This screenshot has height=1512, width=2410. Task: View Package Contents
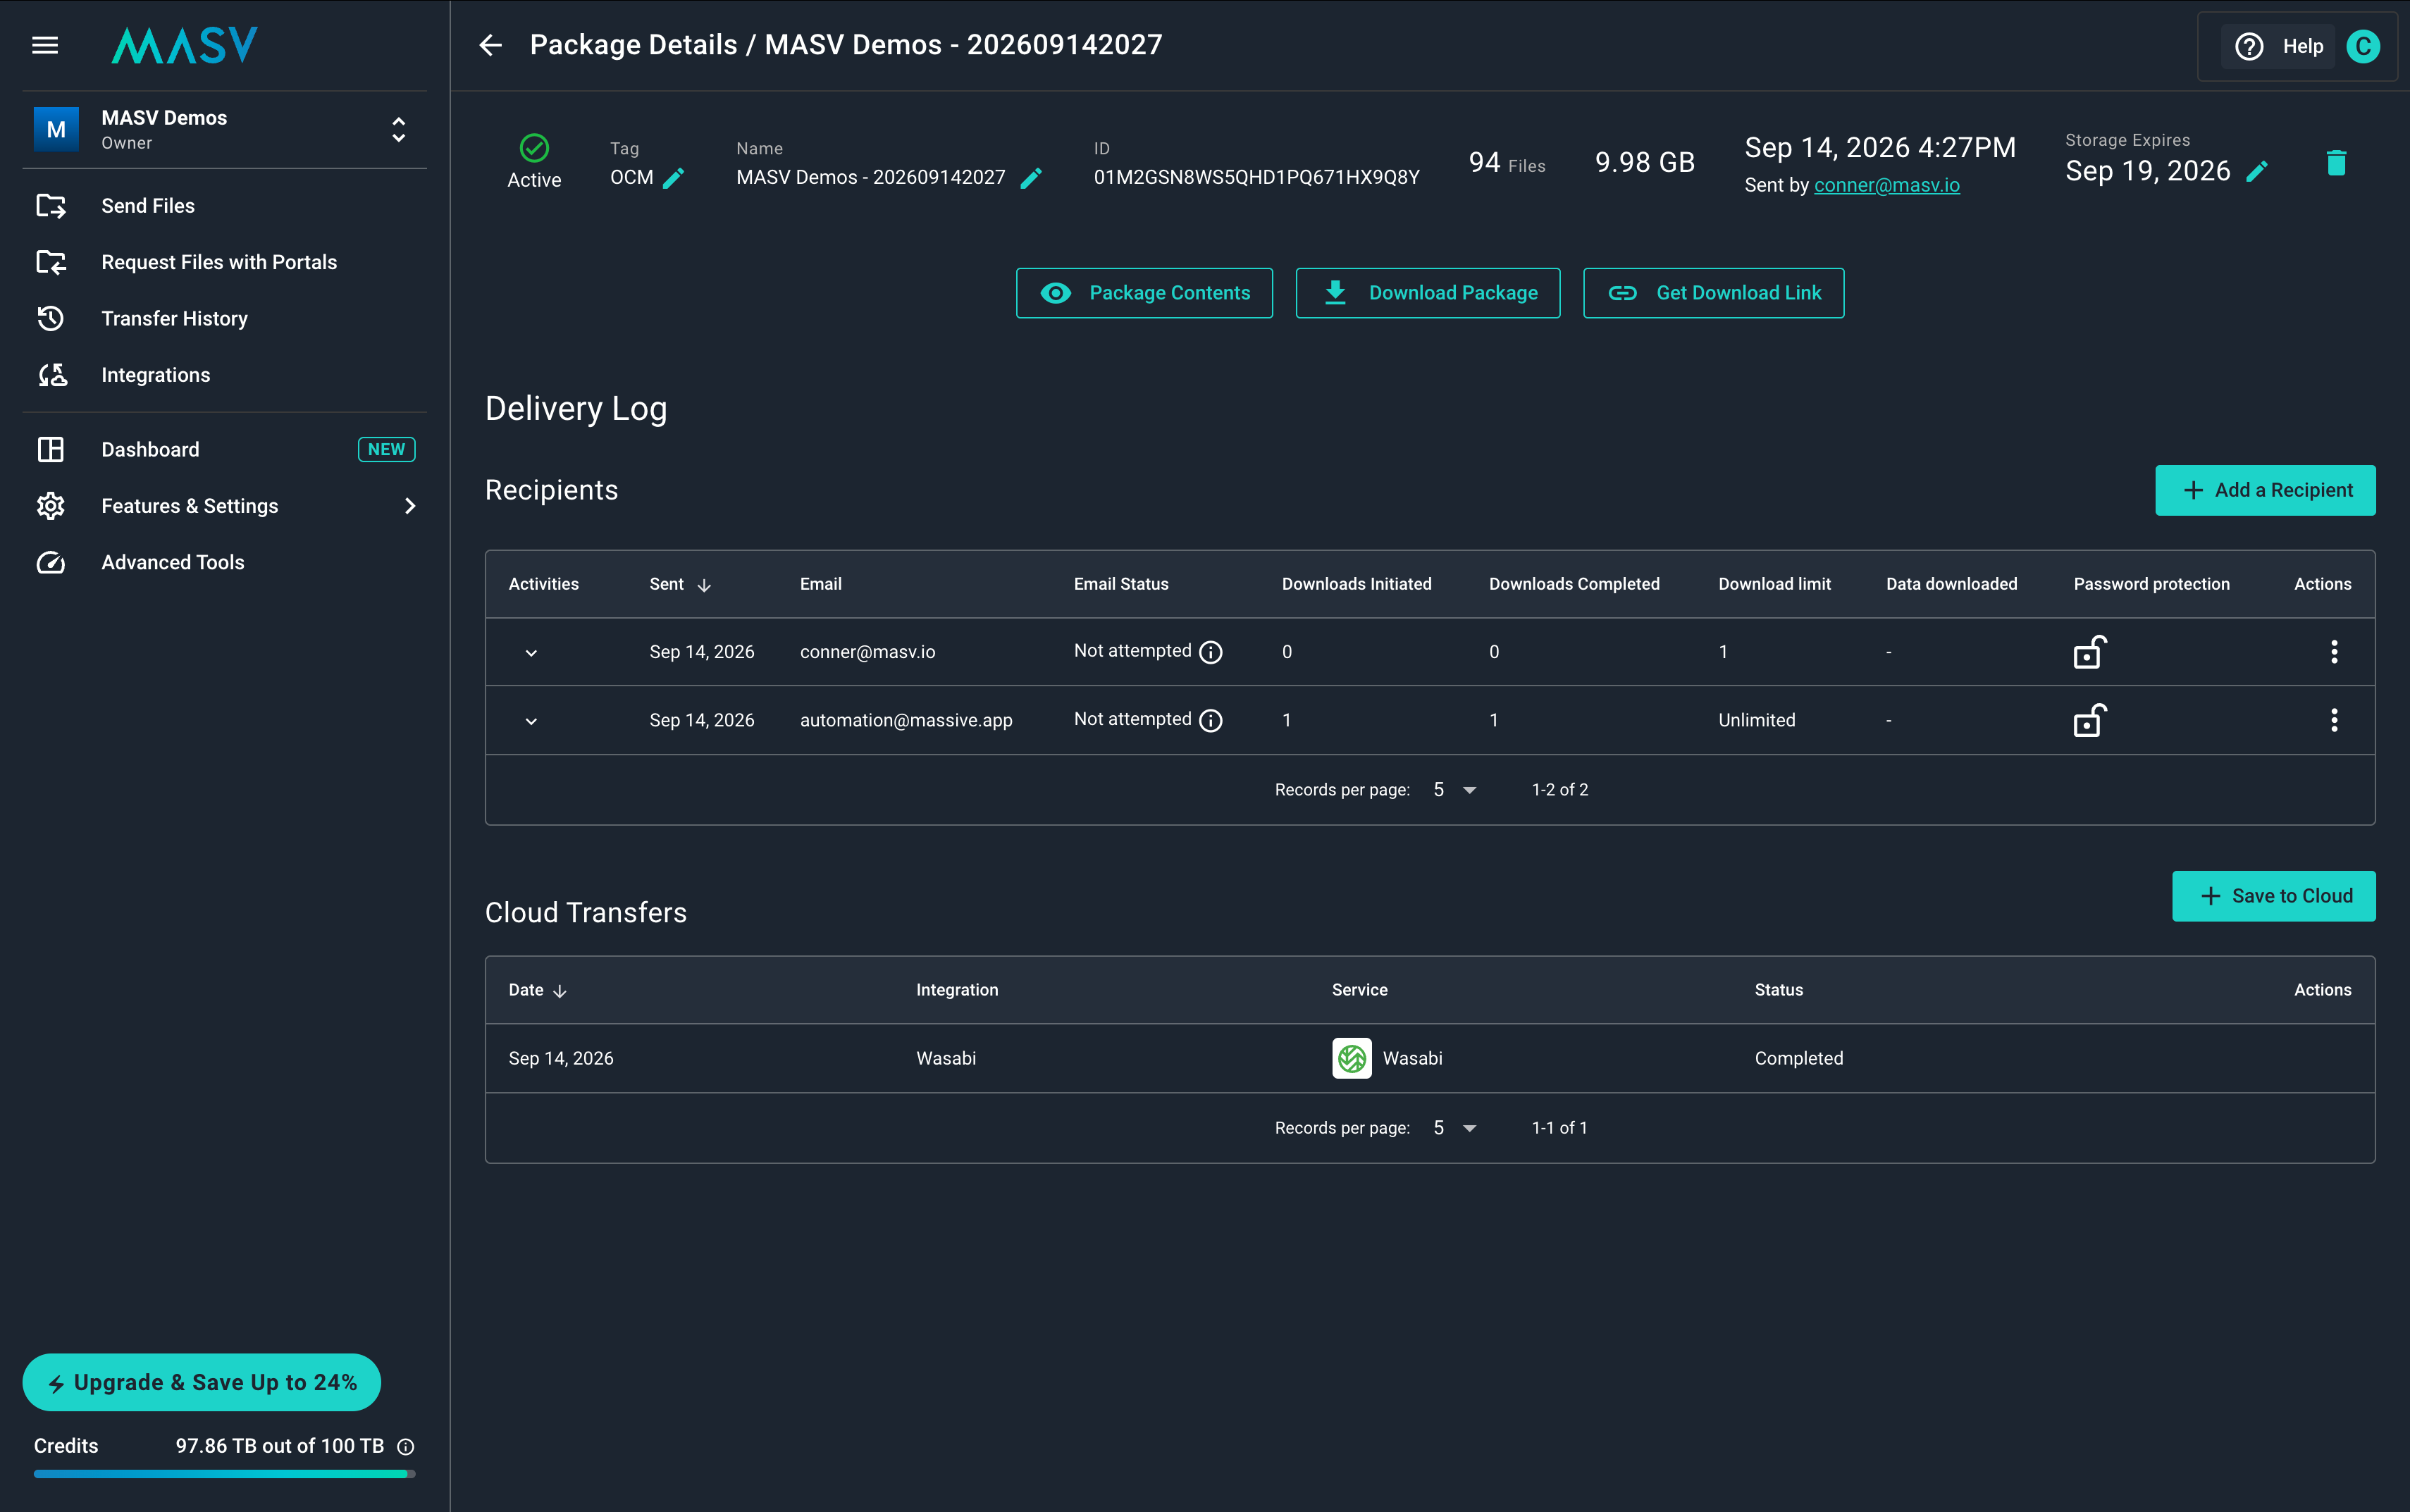pyautogui.click(x=1144, y=293)
